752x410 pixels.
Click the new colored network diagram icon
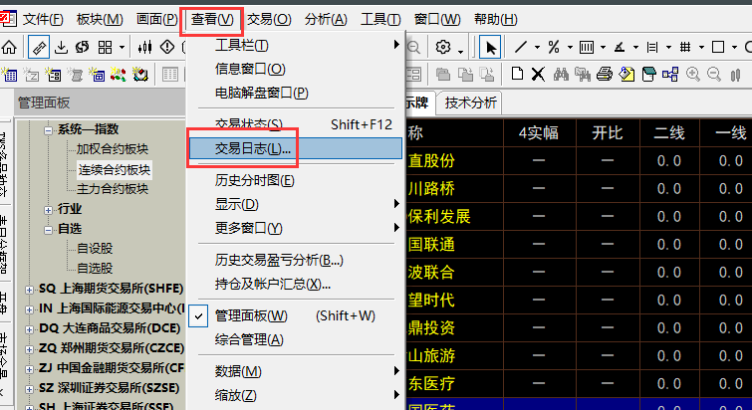(x=118, y=75)
